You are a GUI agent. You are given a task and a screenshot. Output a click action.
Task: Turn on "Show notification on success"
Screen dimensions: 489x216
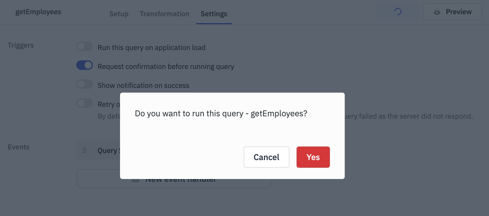pos(85,84)
